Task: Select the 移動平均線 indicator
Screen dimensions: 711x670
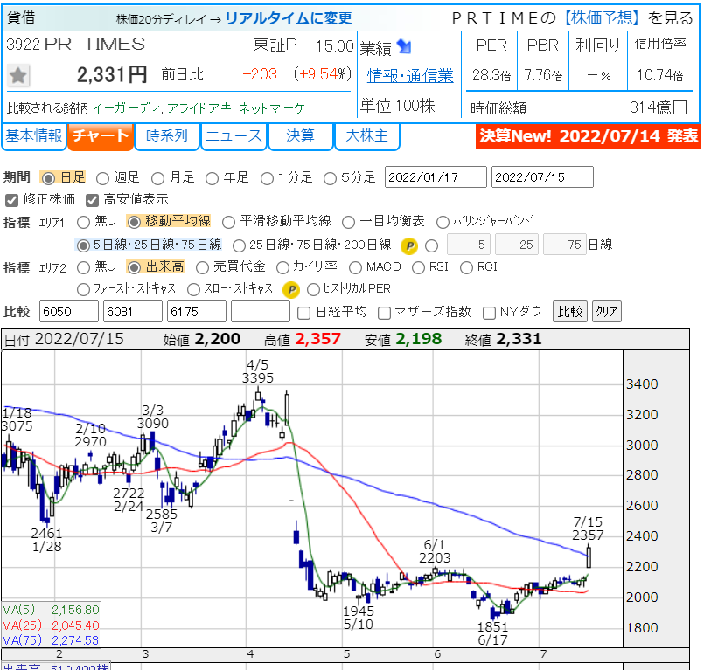Action: [134, 222]
